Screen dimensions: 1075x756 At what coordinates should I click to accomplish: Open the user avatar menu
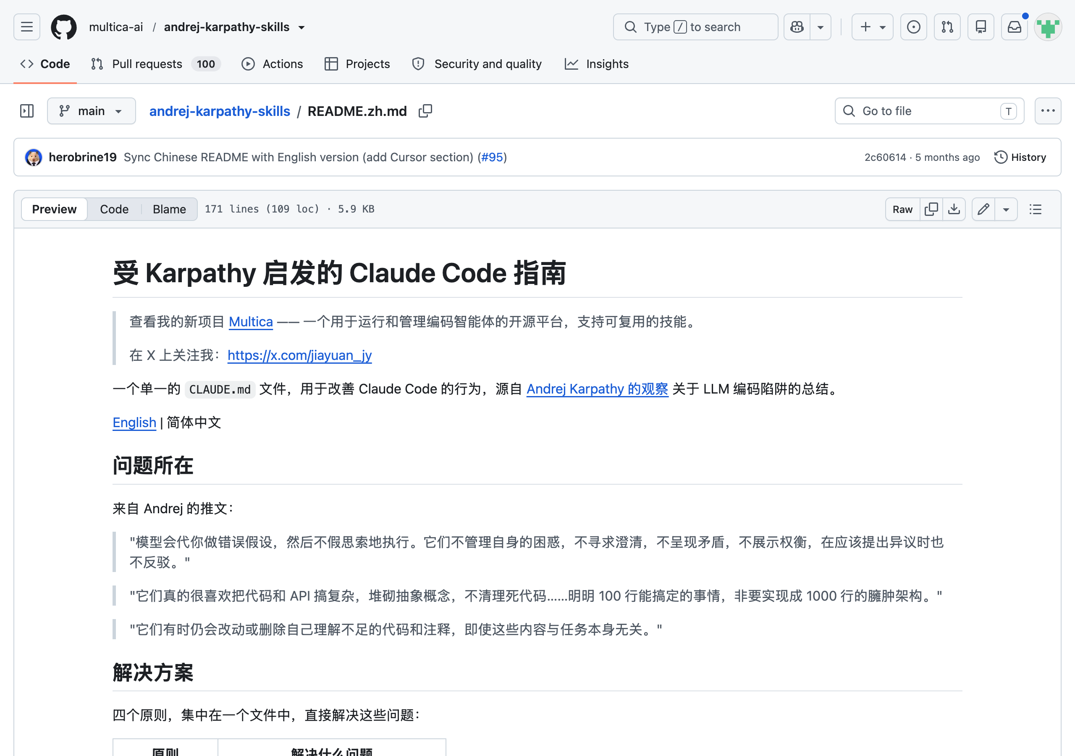click(x=1048, y=27)
